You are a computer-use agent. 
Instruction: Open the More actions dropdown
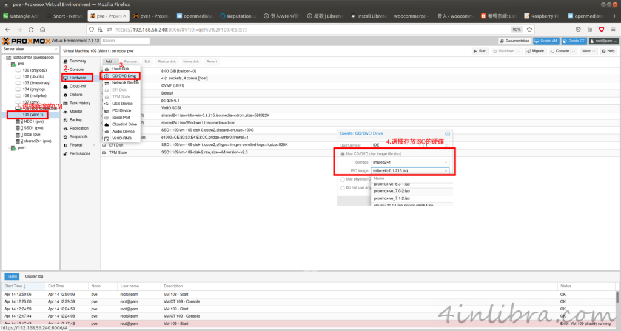588,51
